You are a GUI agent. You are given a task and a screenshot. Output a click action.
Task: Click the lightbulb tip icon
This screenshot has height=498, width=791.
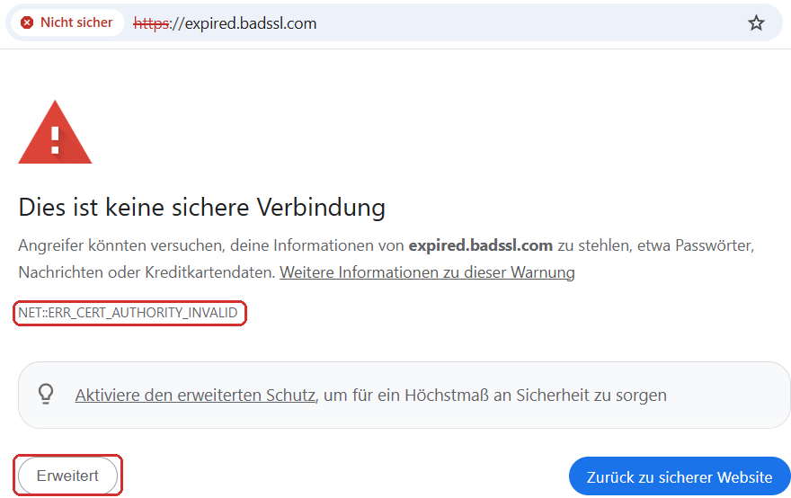pyautogui.click(x=46, y=394)
